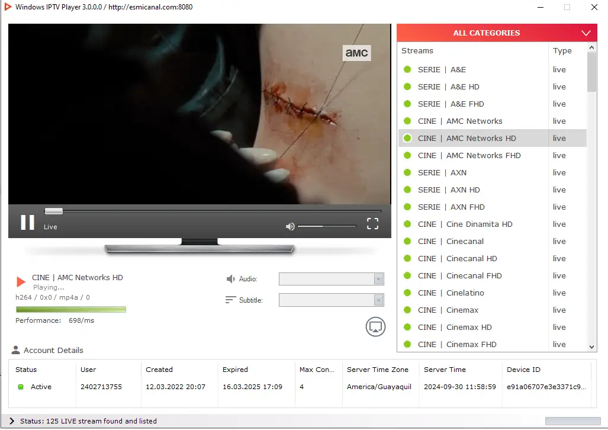Select stream CINE | Cinecanal FHD
608x430 pixels.
(x=493, y=275)
